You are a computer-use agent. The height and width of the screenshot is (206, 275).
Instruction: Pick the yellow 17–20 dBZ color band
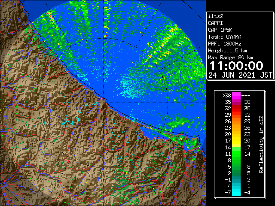point(236,141)
